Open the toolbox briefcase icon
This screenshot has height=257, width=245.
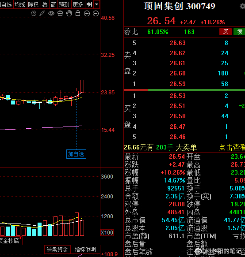click(x=60, y=13)
